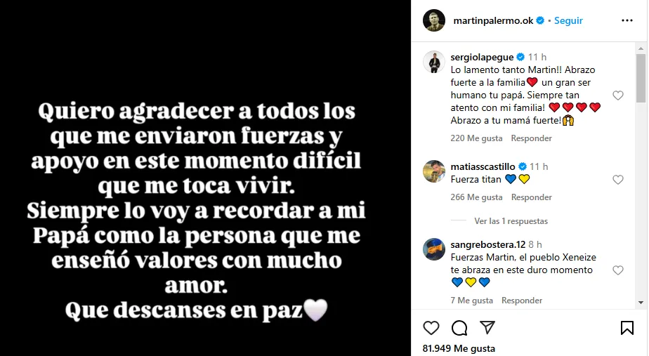Like sangrebostera.12's comment

coord(618,270)
